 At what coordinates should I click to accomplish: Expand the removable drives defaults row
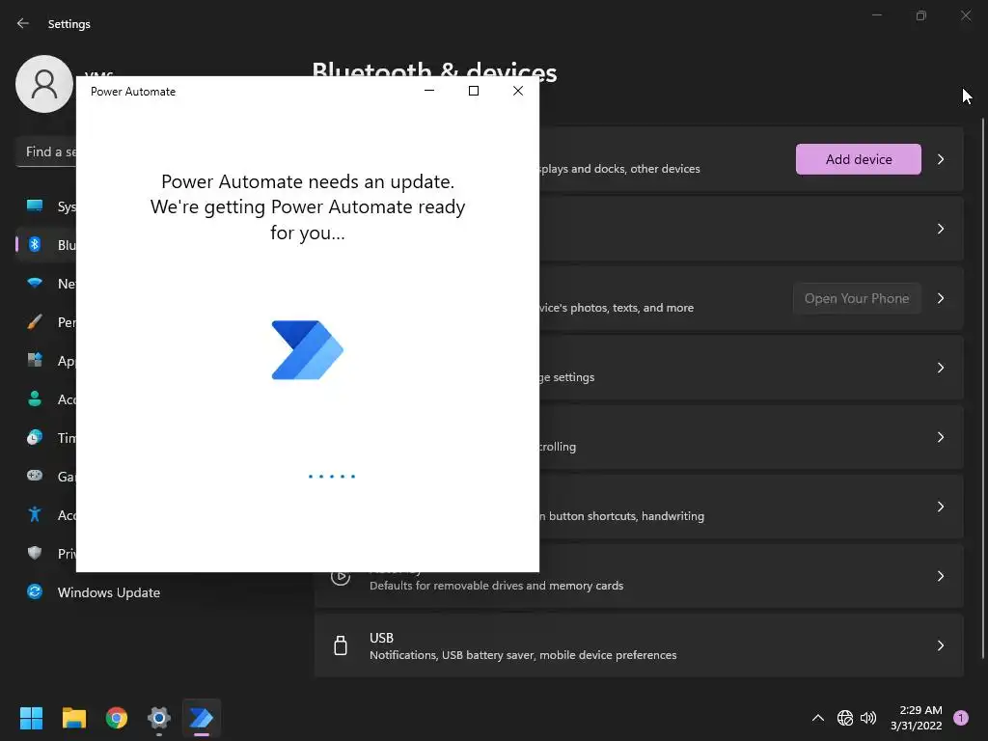[x=940, y=577]
